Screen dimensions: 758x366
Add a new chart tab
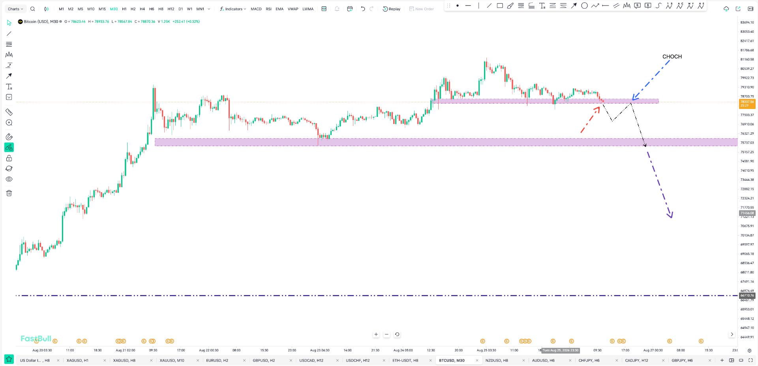[x=722, y=360]
